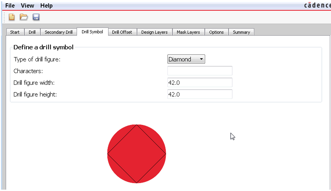This screenshot has height=191, width=331.
Task: Click the Save floppy disk icon
Action: (x=36, y=17)
